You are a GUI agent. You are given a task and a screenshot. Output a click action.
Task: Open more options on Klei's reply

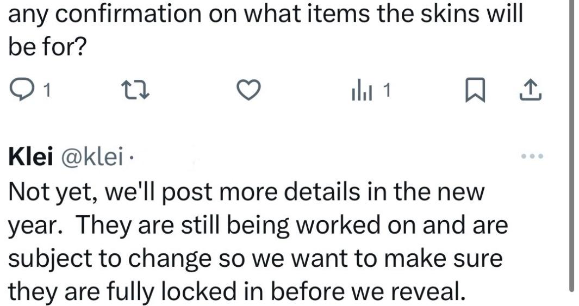tap(531, 157)
